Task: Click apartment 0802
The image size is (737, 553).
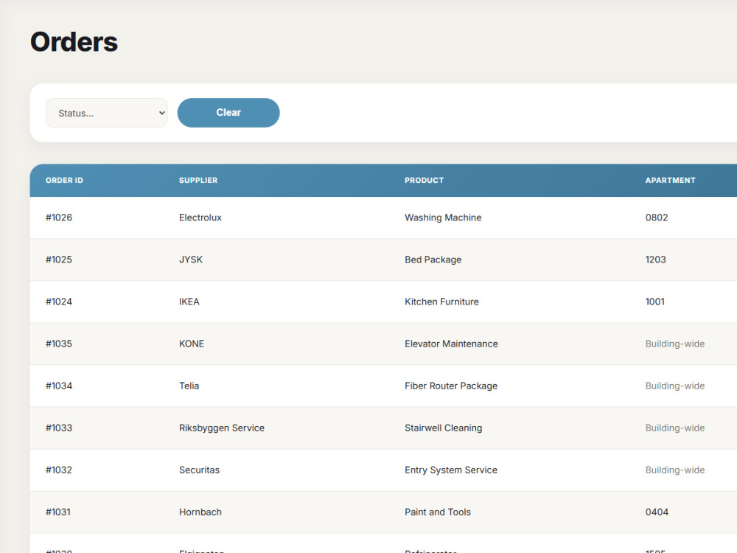Action: [657, 218]
